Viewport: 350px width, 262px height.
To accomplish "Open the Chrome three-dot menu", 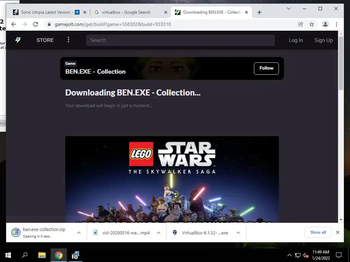I will [x=336, y=24].
